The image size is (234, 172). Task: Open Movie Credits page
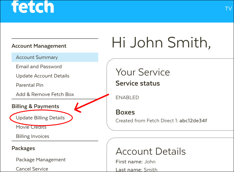pos(31,127)
